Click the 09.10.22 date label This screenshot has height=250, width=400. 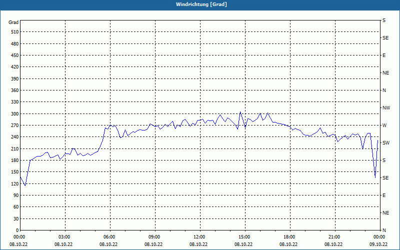[x=378, y=244]
